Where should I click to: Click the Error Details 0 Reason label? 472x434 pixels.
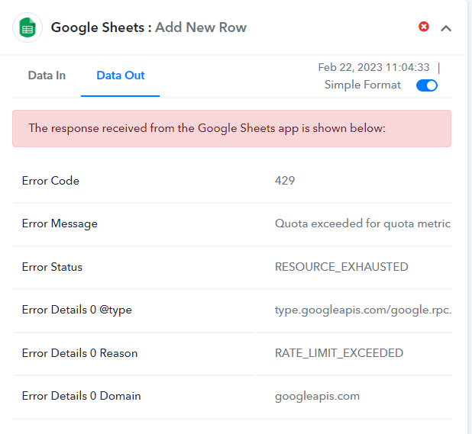coord(79,353)
